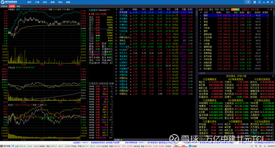This screenshot has height=148, width=275.
Task: Open the 行情 menu
Action: pyautogui.click(x=37, y=2)
